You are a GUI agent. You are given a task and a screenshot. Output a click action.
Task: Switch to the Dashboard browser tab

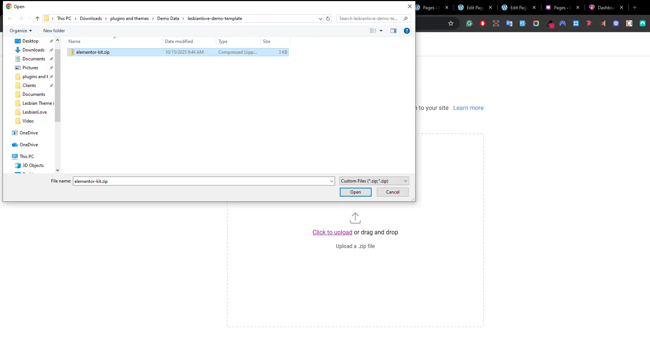605,7
